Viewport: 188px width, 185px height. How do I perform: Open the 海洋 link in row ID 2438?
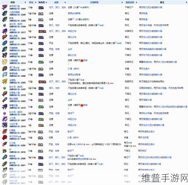[70, 113]
